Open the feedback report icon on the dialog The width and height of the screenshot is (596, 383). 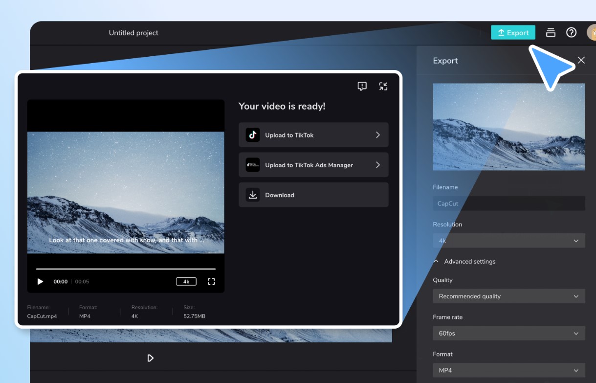pyautogui.click(x=362, y=86)
